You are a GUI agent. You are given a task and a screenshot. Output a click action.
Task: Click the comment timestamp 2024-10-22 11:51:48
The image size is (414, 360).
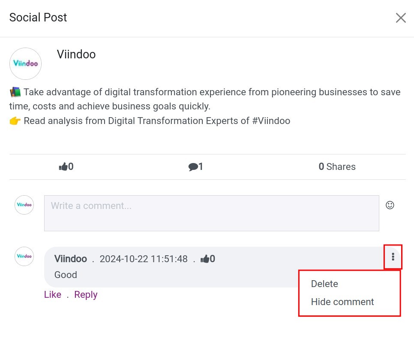tap(144, 259)
